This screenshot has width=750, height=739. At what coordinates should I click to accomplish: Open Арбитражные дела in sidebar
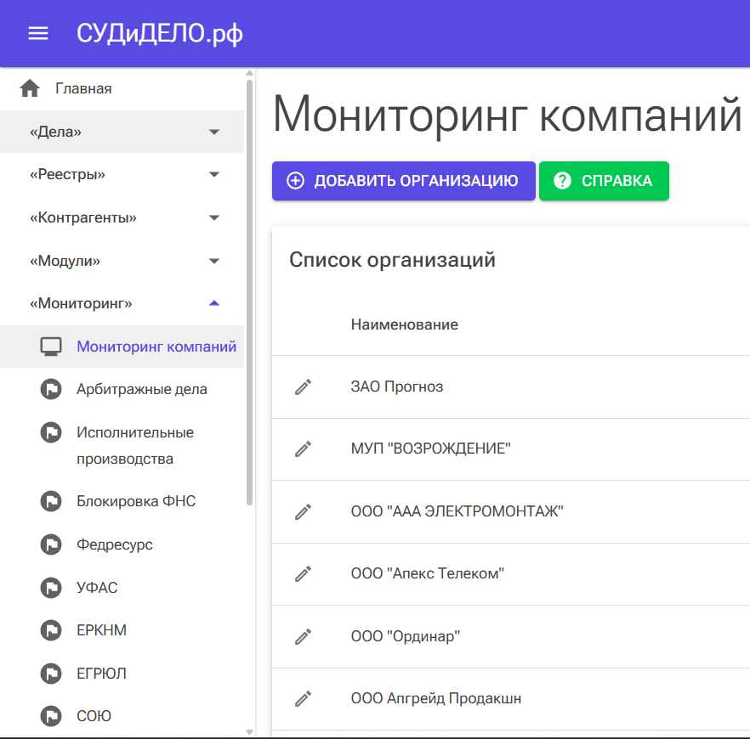pos(141,389)
